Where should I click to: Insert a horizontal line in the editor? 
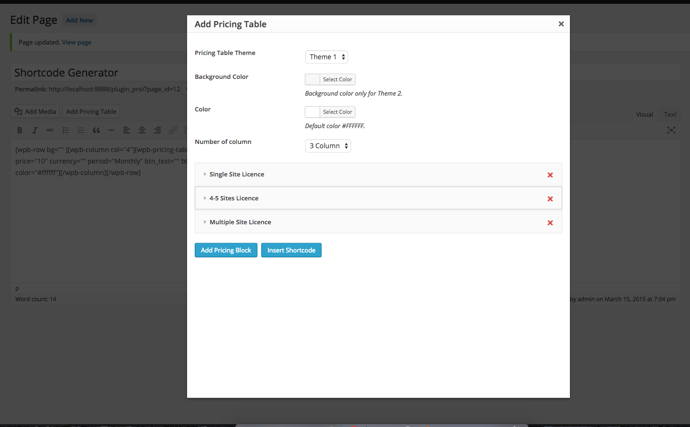point(111,130)
